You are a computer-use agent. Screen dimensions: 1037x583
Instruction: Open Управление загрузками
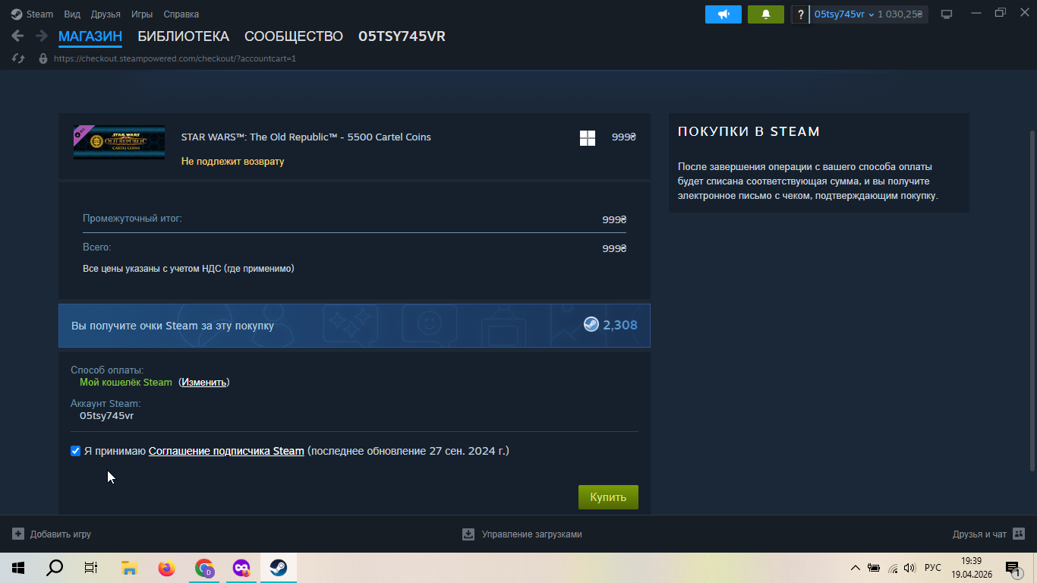(532, 534)
